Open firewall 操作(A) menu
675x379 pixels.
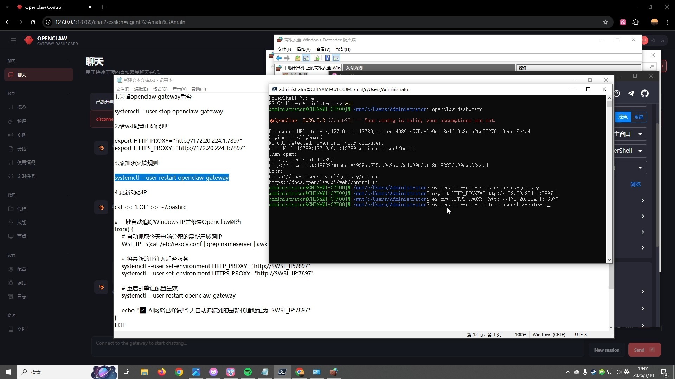303,49
